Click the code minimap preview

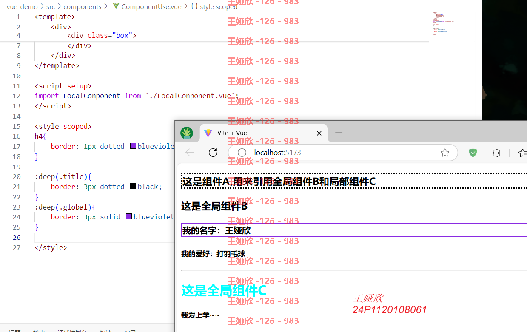point(447,23)
